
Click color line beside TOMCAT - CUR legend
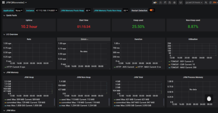pos(169,65)
